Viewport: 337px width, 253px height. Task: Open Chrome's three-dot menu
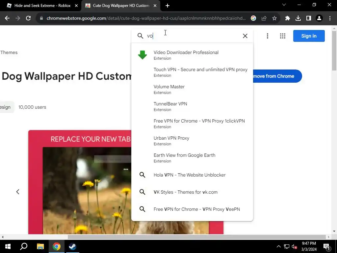pos(330,18)
